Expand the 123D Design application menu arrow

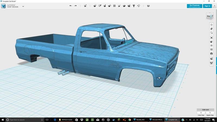point(23,6)
